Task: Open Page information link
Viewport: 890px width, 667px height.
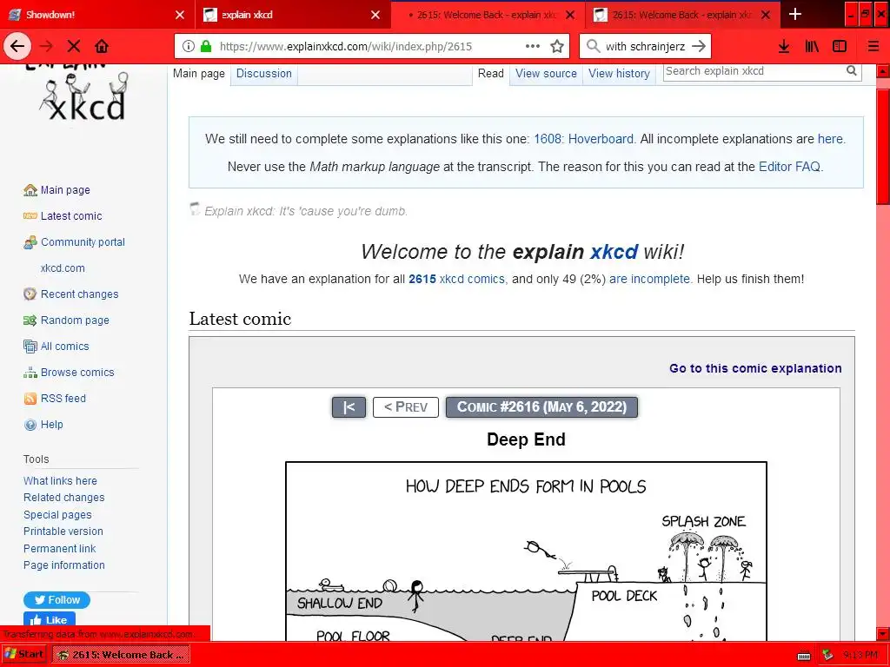Action: tap(64, 565)
